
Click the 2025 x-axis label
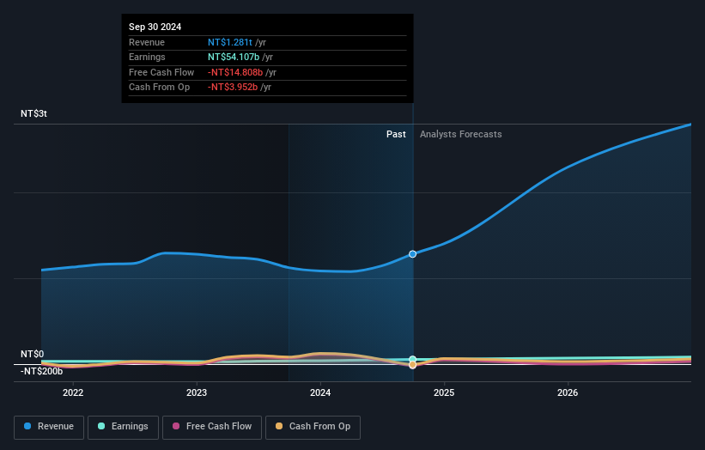tap(444, 392)
